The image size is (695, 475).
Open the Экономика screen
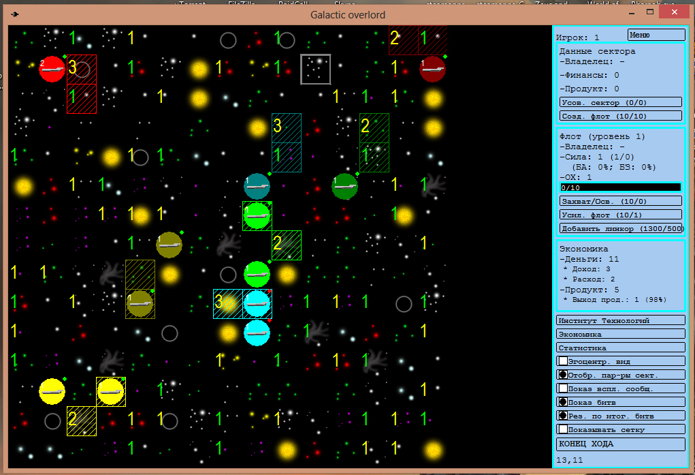(621, 334)
